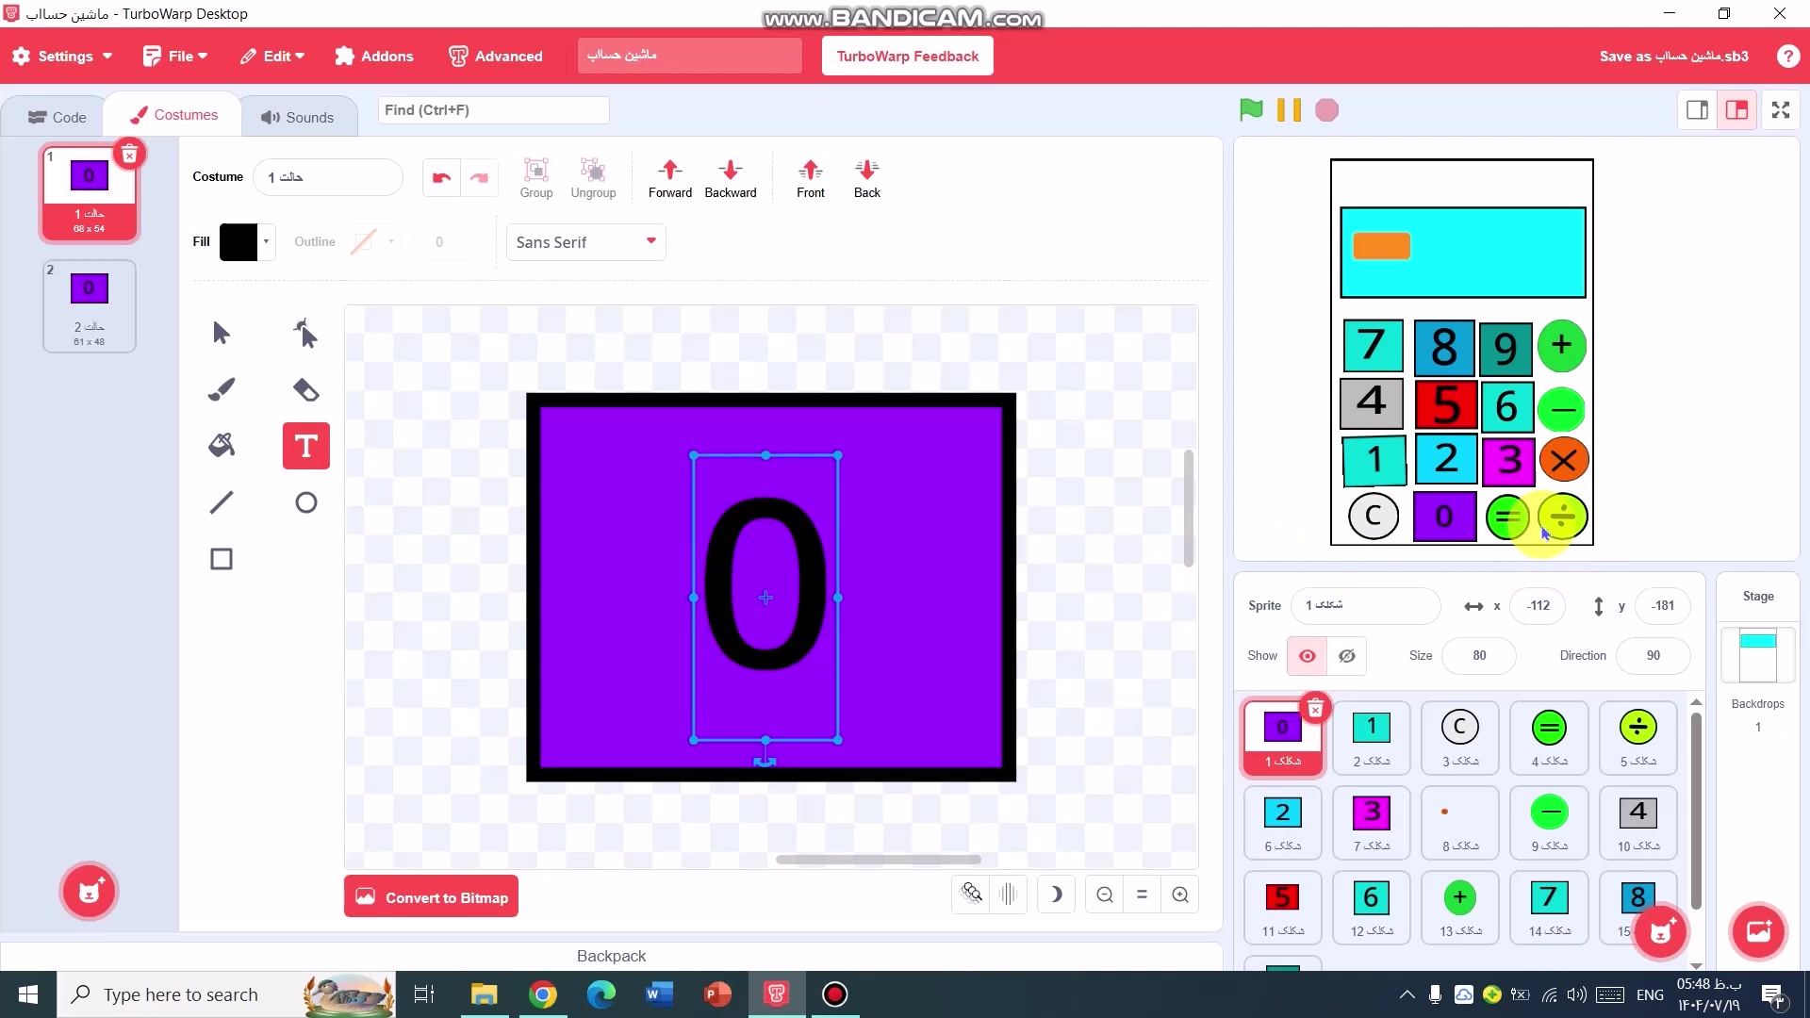Select the Circle tool

point(305,502)
